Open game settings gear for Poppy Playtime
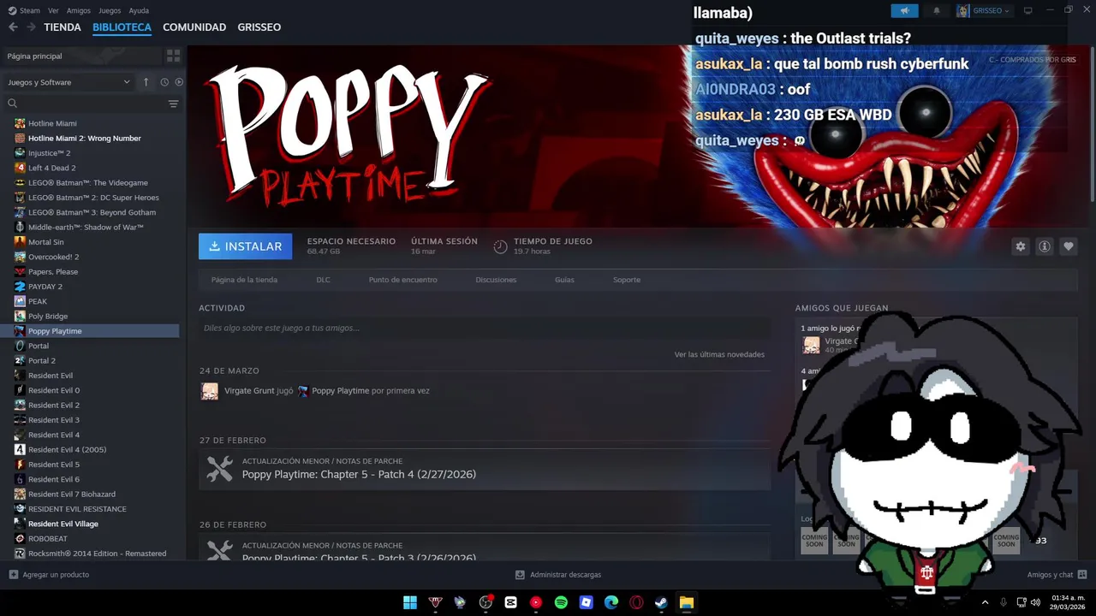 click(x=1020, y=246)
